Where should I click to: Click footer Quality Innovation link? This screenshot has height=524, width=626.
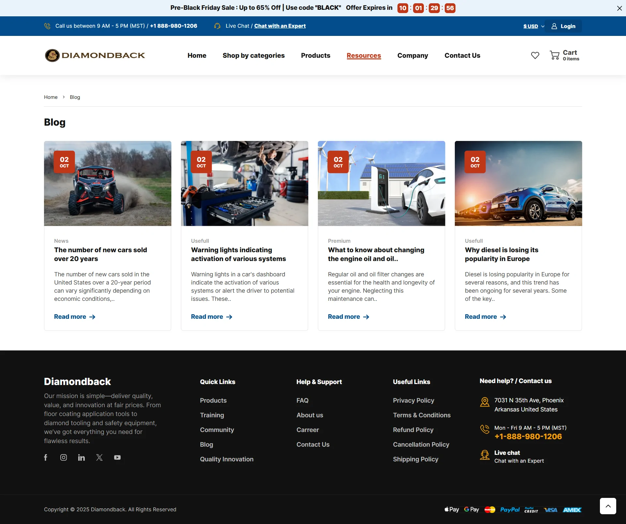coord(227,459)
